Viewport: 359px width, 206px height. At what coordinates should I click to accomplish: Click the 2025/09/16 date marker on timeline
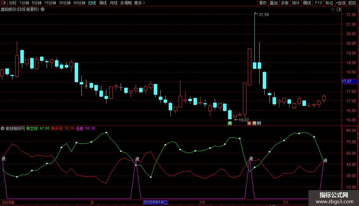tap(155, 202)
